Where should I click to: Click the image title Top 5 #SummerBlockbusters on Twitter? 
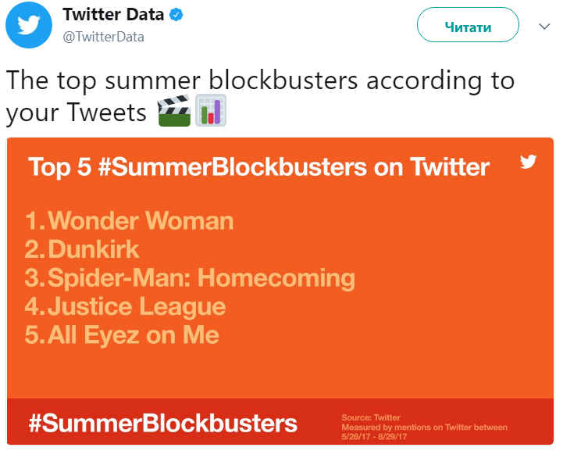coord(258,166)
